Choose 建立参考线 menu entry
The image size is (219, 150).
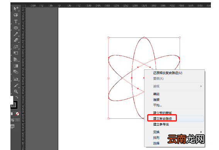coord(161,124)
